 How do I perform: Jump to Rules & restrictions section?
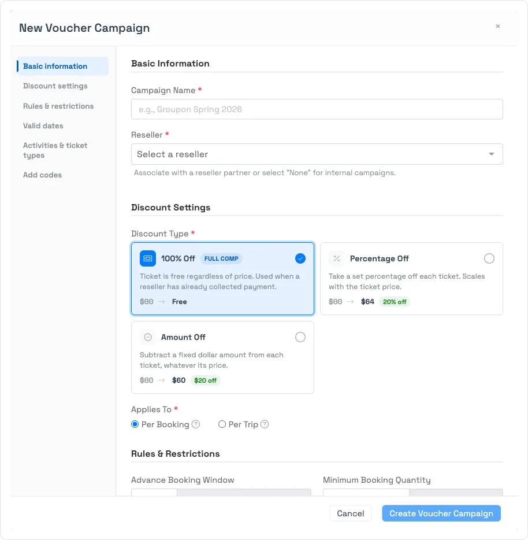[58, 106]
